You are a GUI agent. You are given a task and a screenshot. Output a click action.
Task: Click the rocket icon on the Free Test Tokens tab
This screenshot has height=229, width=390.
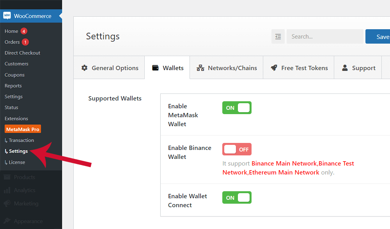point(274,68)
